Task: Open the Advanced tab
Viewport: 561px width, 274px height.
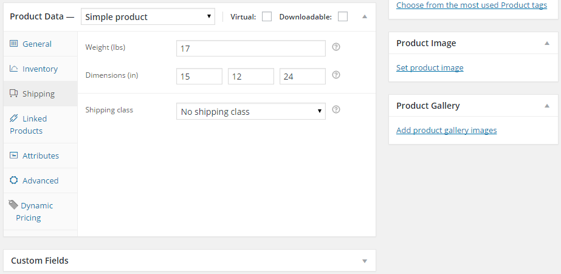Action: click(41, 180)
